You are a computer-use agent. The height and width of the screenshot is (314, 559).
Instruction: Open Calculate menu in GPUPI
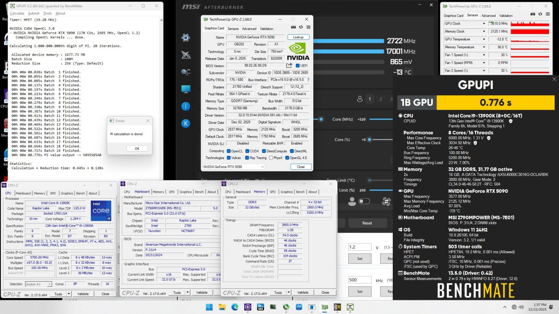coord(17,13)
